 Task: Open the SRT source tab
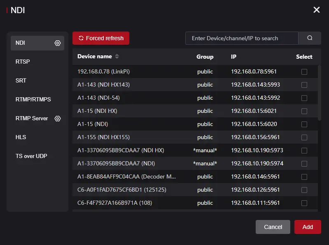pos(21,81)
